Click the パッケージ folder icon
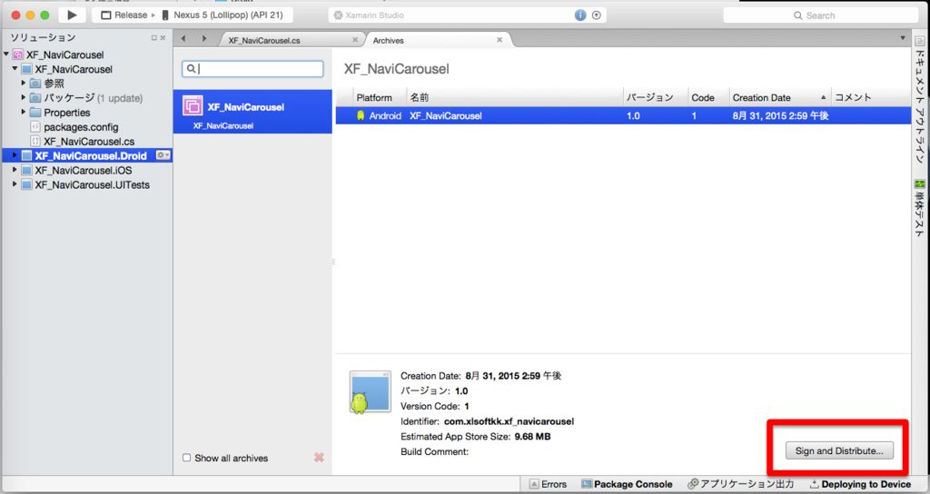Screen dimensions: 930x494 (35, 98)
